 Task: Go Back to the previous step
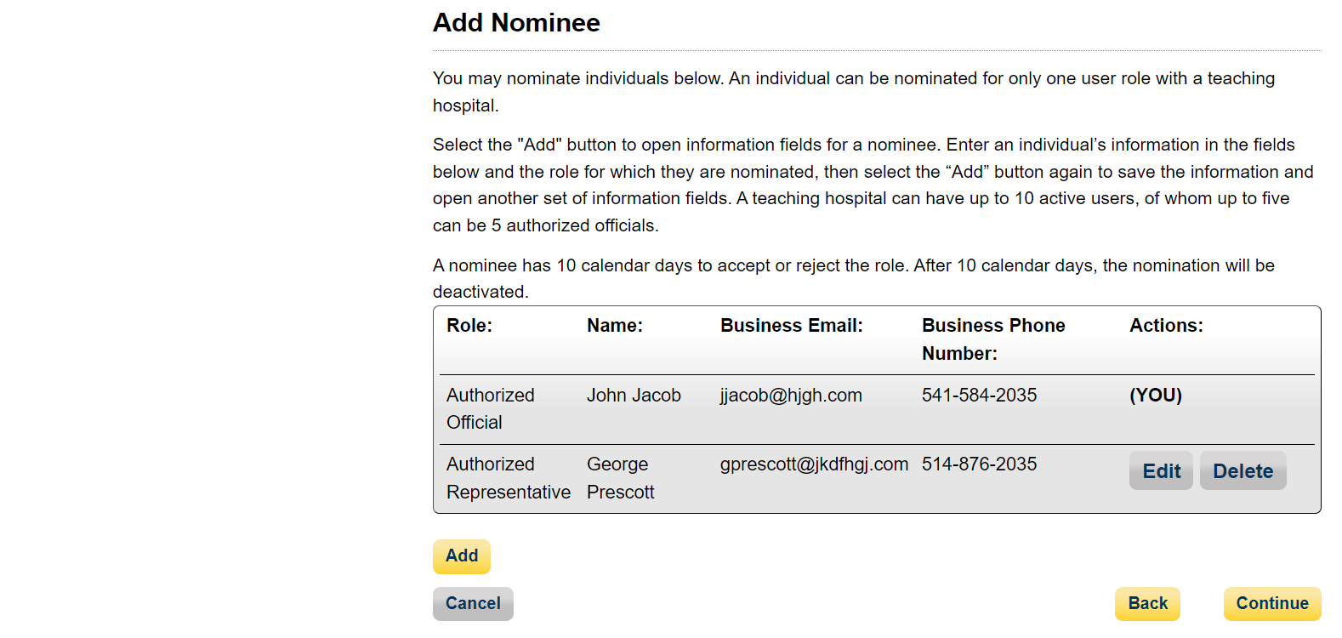(x=1147, y=603)
